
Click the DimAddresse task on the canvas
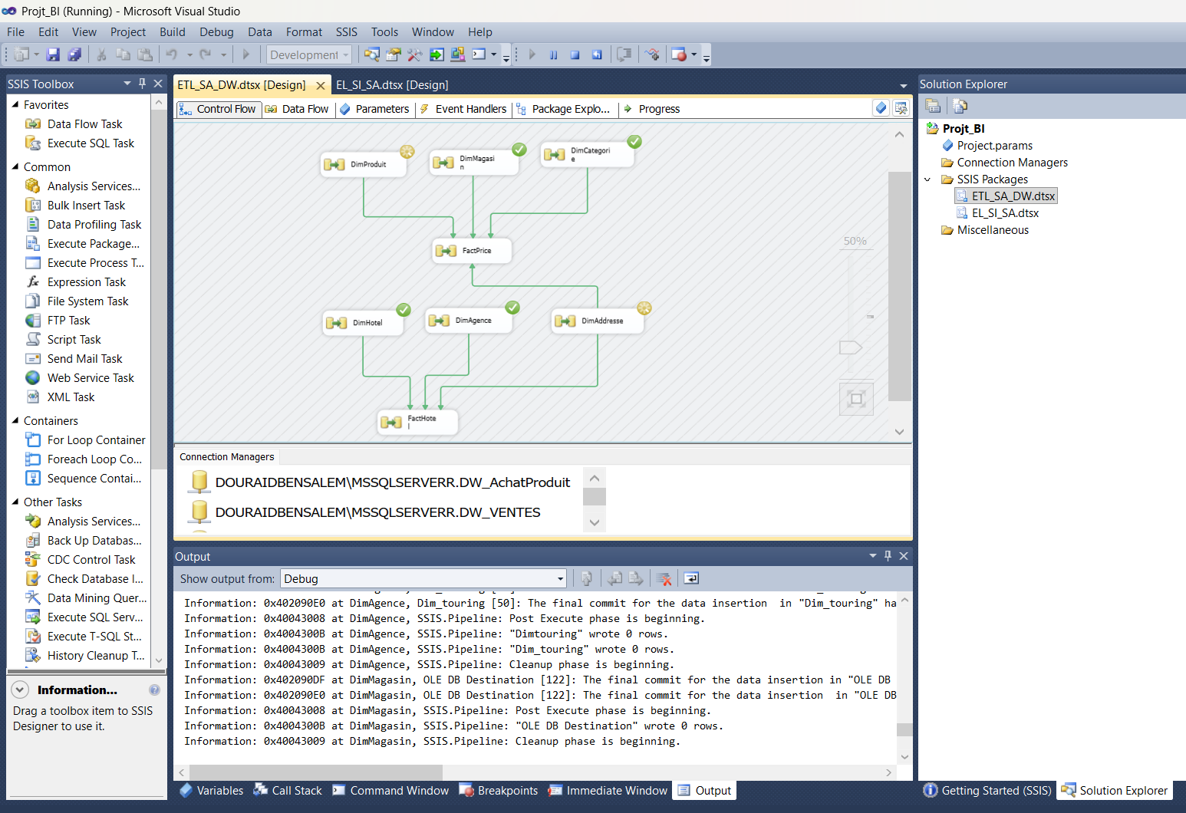(x=598, y=321)
